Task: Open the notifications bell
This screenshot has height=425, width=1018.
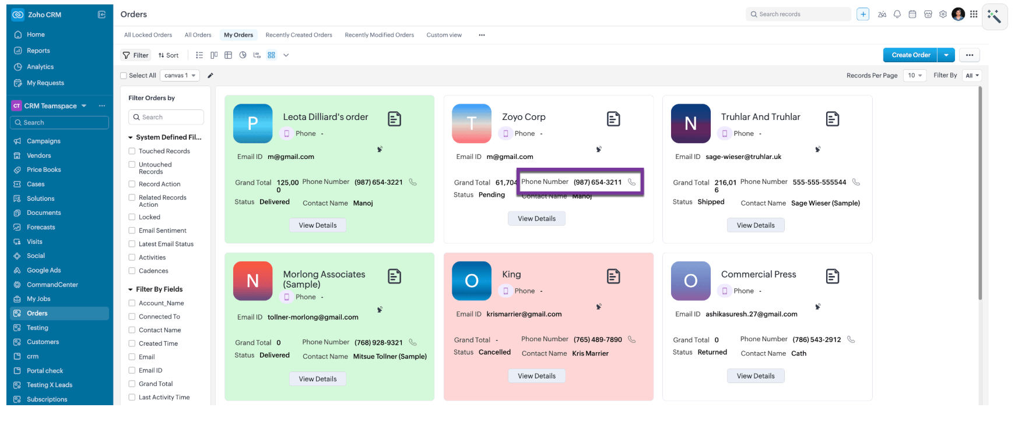Action: click(x=897, y=15)
